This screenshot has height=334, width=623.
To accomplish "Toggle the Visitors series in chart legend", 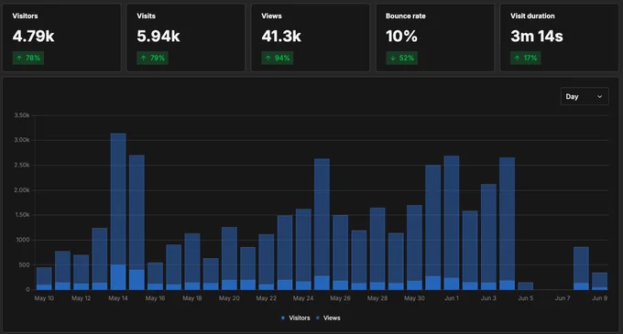I will tap(295, 318).
